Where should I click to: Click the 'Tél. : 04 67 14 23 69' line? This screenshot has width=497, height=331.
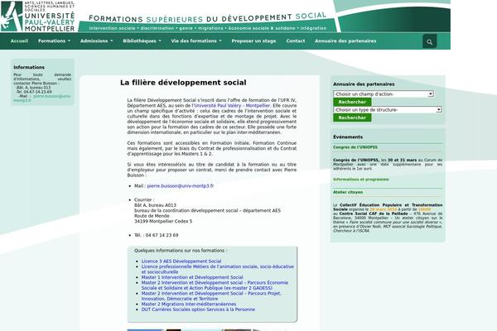coord(157,235)
